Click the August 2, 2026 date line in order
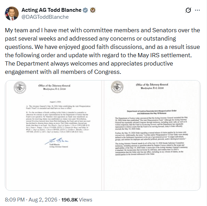Image resolution: width=207 pixels, height=206 pixels. coord(55,102)
